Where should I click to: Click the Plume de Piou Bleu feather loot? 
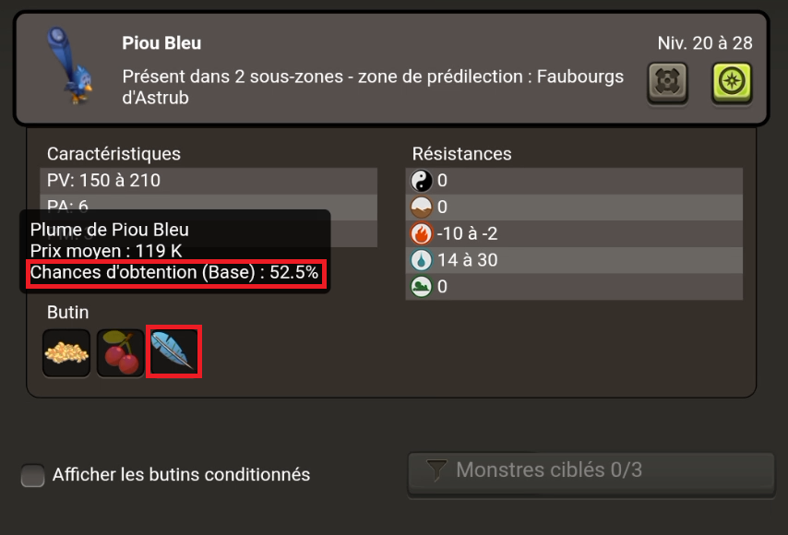(173, 351)
